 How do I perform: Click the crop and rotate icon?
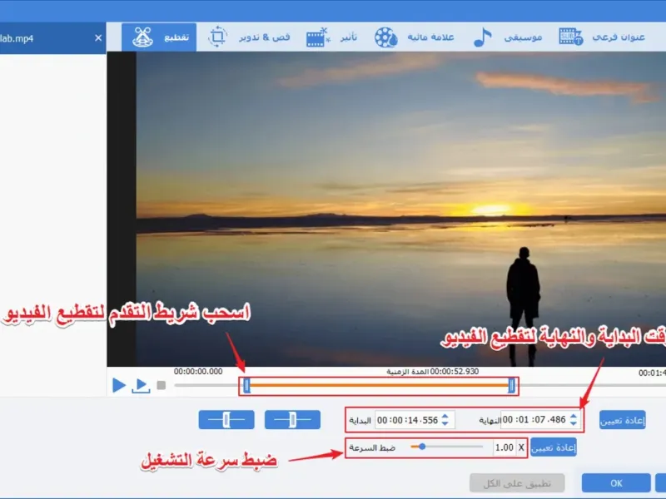click(x=217, y=37)
